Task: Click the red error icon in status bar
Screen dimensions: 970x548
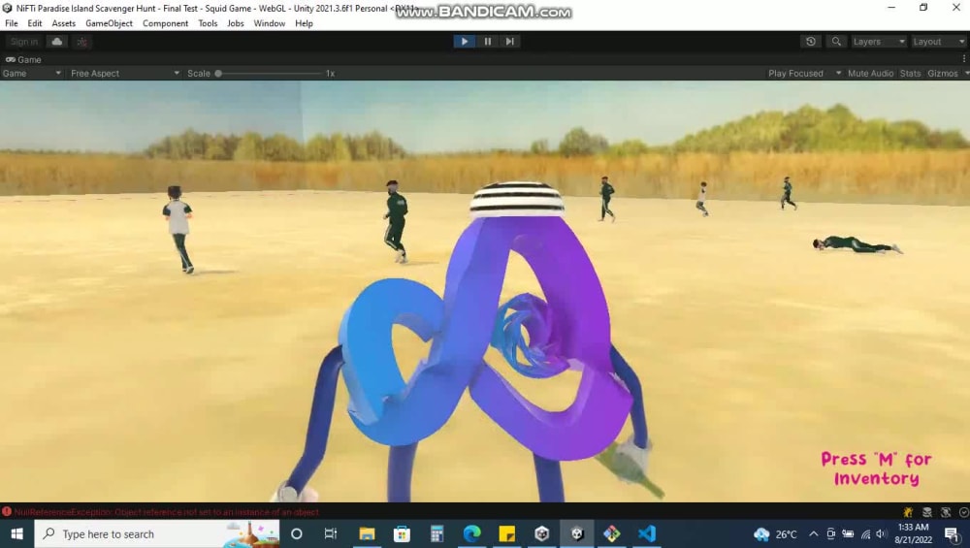Action: (7, 511)
